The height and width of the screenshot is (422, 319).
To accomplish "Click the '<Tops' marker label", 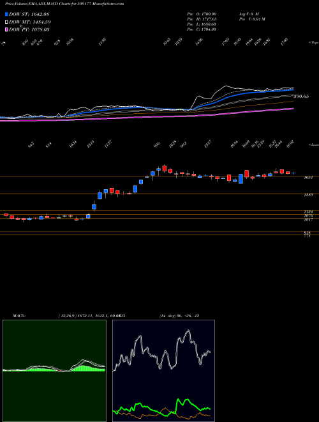I will (313, 43).
